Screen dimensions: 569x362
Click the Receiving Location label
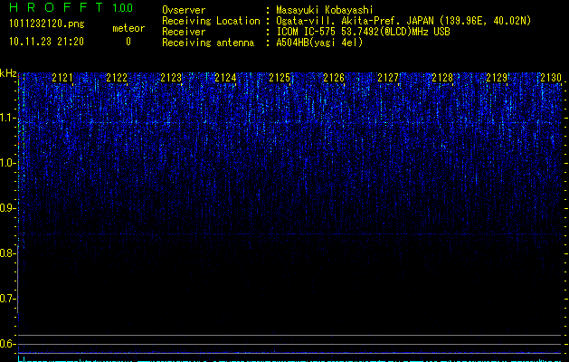click(211, 21)
